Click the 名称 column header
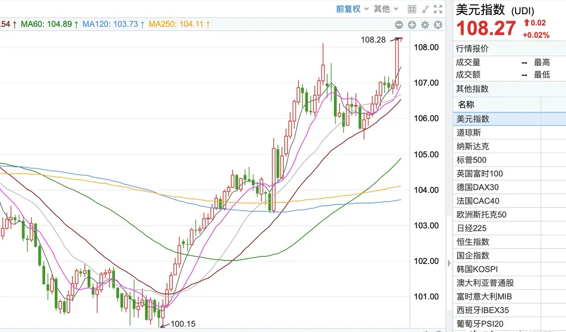The image size is (566, 332). [466, 105]
